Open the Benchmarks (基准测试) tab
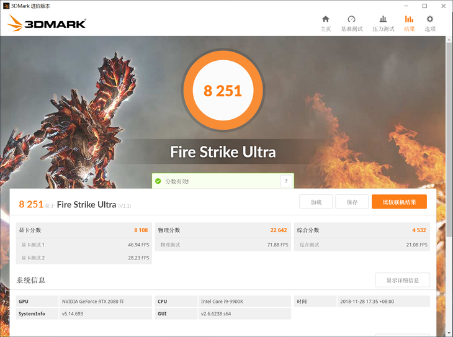Image resolution: width=453 pixels, height=337 pixels. coord(352,24)
